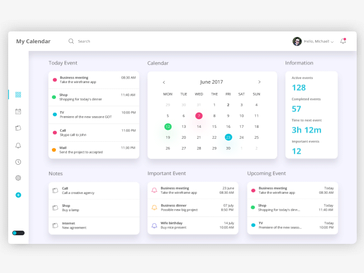This screenshot has width=364, height=273.
Task: Select June 23 highlighted in blue
Action: click(x=228, y=137)
